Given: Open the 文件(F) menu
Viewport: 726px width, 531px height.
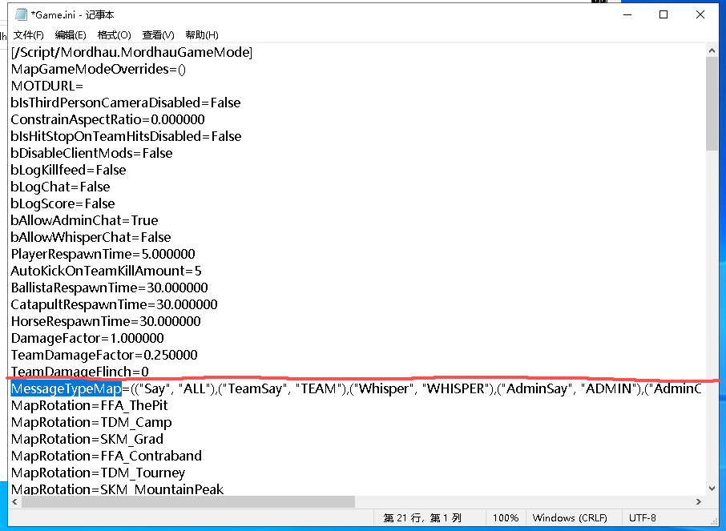Looking at the screenshot, I should pos(29,35).
